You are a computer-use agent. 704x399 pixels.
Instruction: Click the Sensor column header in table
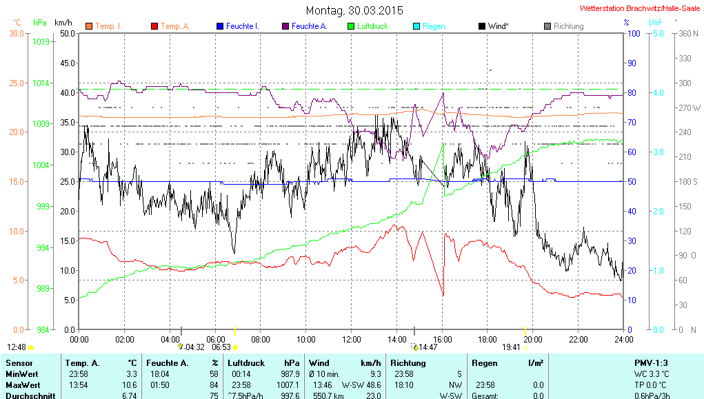coord(19,362)
